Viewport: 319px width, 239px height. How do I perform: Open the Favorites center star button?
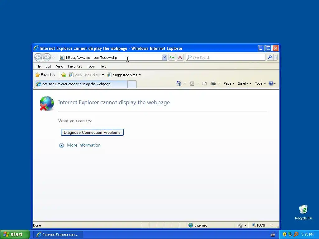45,75
